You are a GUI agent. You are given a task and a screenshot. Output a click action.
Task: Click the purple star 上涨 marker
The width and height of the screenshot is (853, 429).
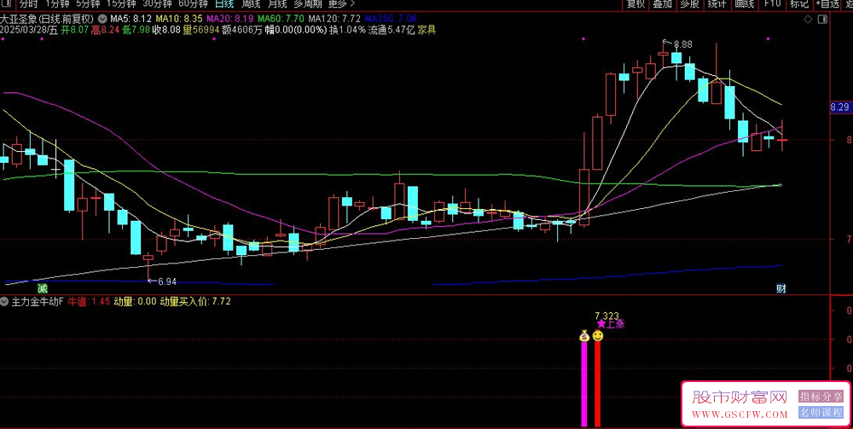pos(611,323)
